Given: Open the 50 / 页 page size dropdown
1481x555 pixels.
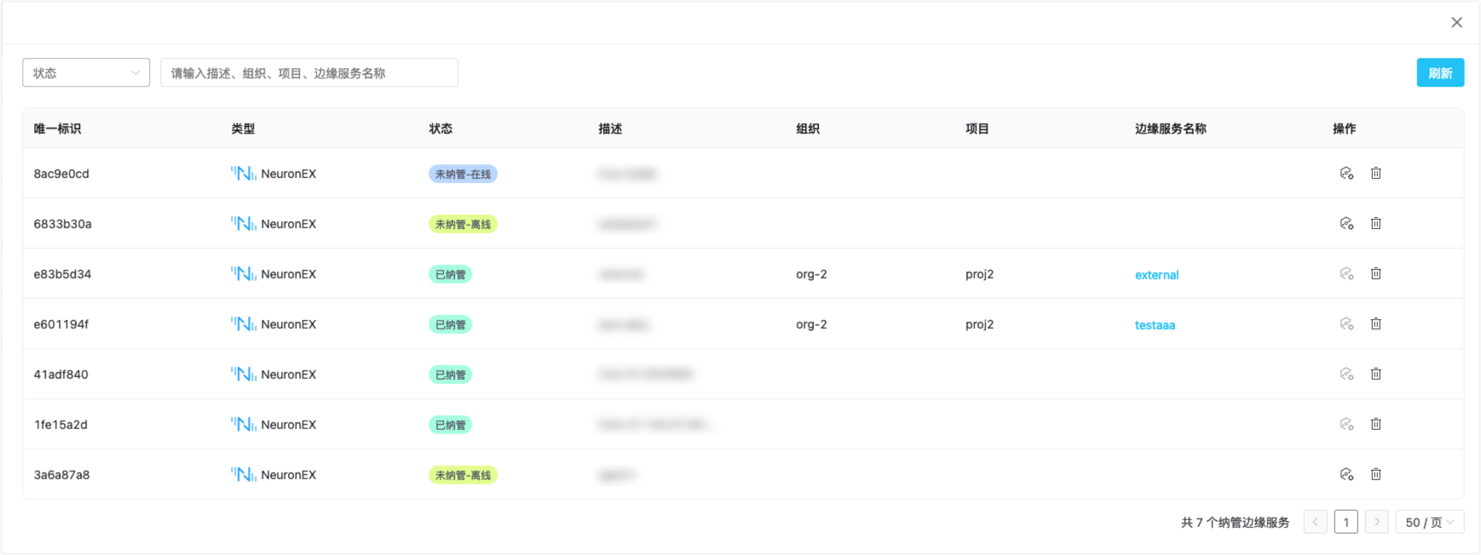Looking at the screenshot, I should tap(1429, 522).
